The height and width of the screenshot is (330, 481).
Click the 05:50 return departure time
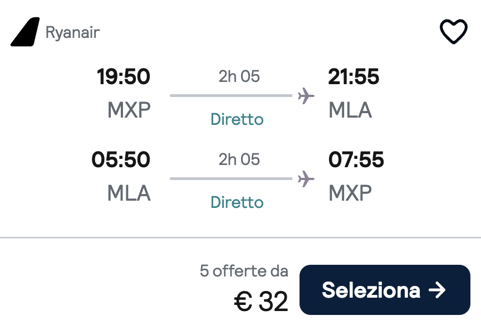click(x=121, y=159)
